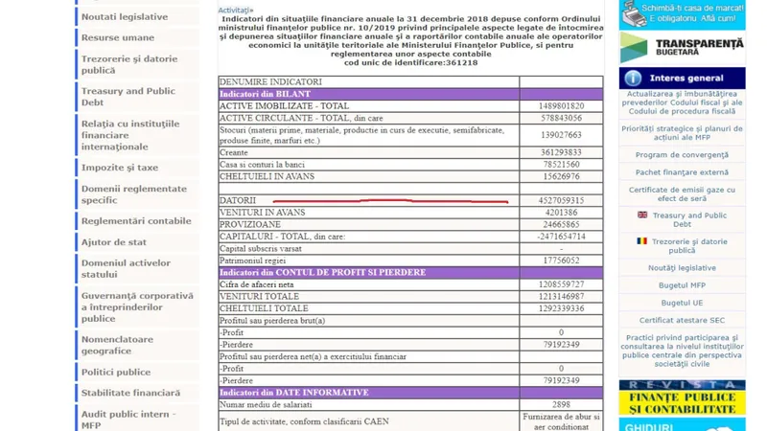Open Actualizarea Codului fiscal link
This screenshot has width=767, height=431.
click(683, 102)
